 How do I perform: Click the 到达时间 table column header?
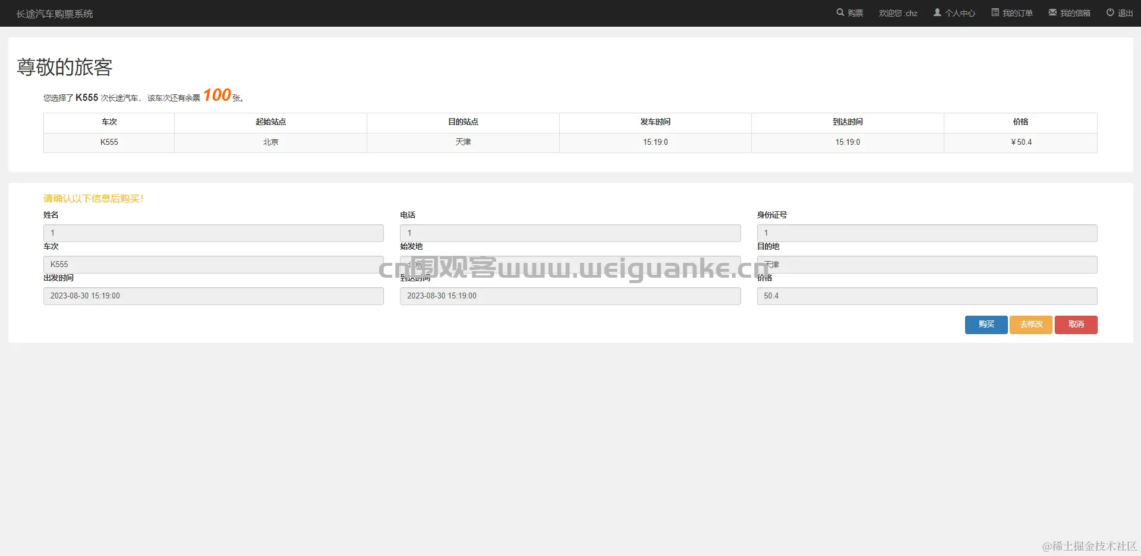click(848, 122)
